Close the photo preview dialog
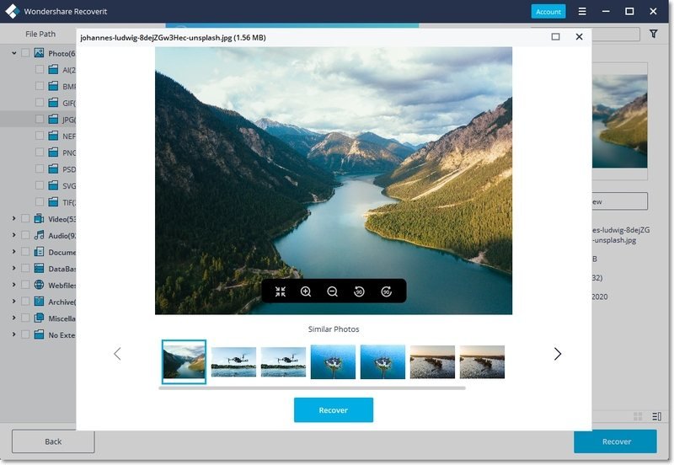674x465 pixels. pyautogui.click(x=579, y=37)
